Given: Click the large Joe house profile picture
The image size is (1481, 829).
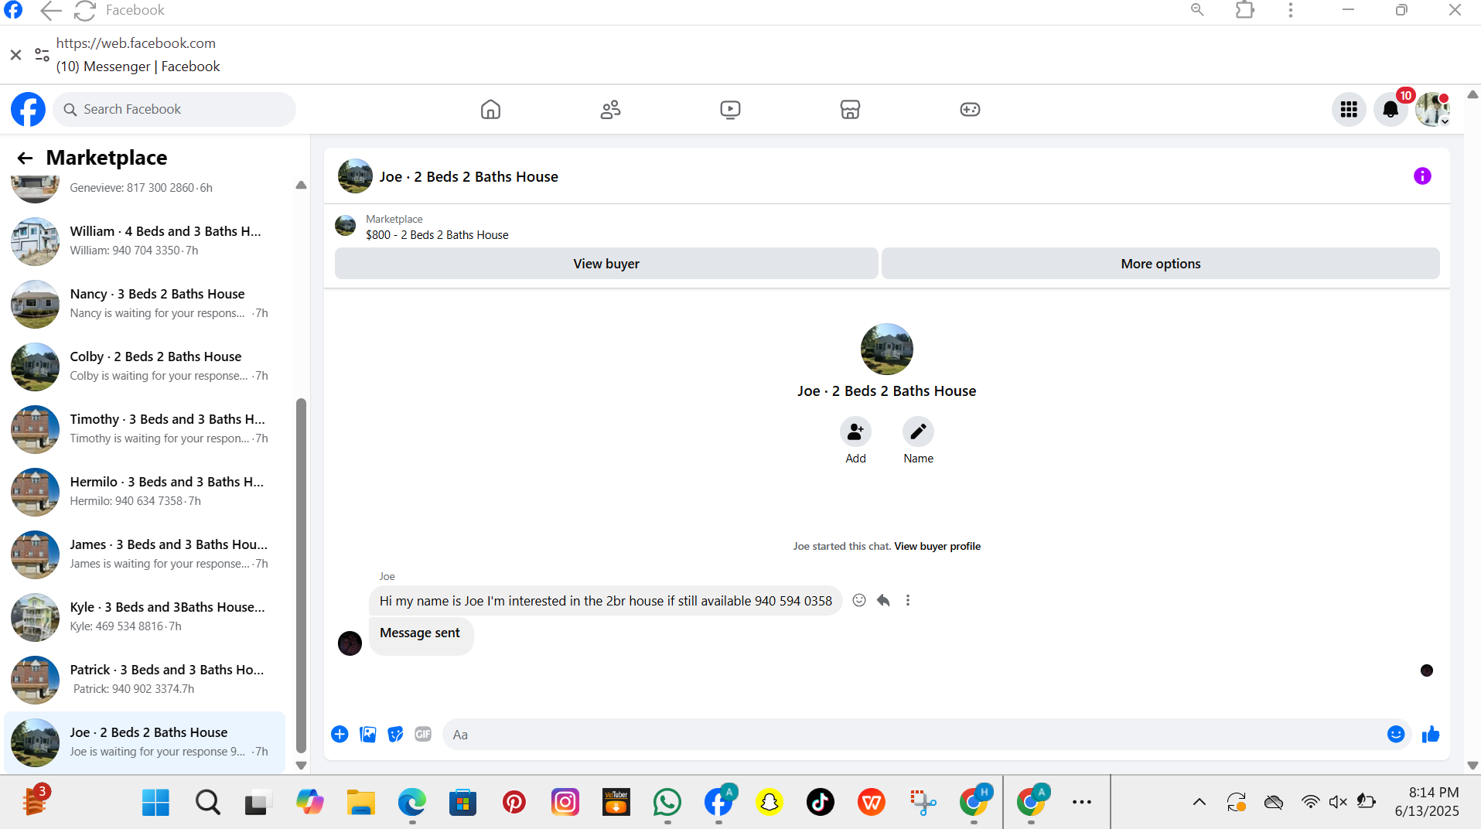Looking at the screenshot, I should [886, 349].
